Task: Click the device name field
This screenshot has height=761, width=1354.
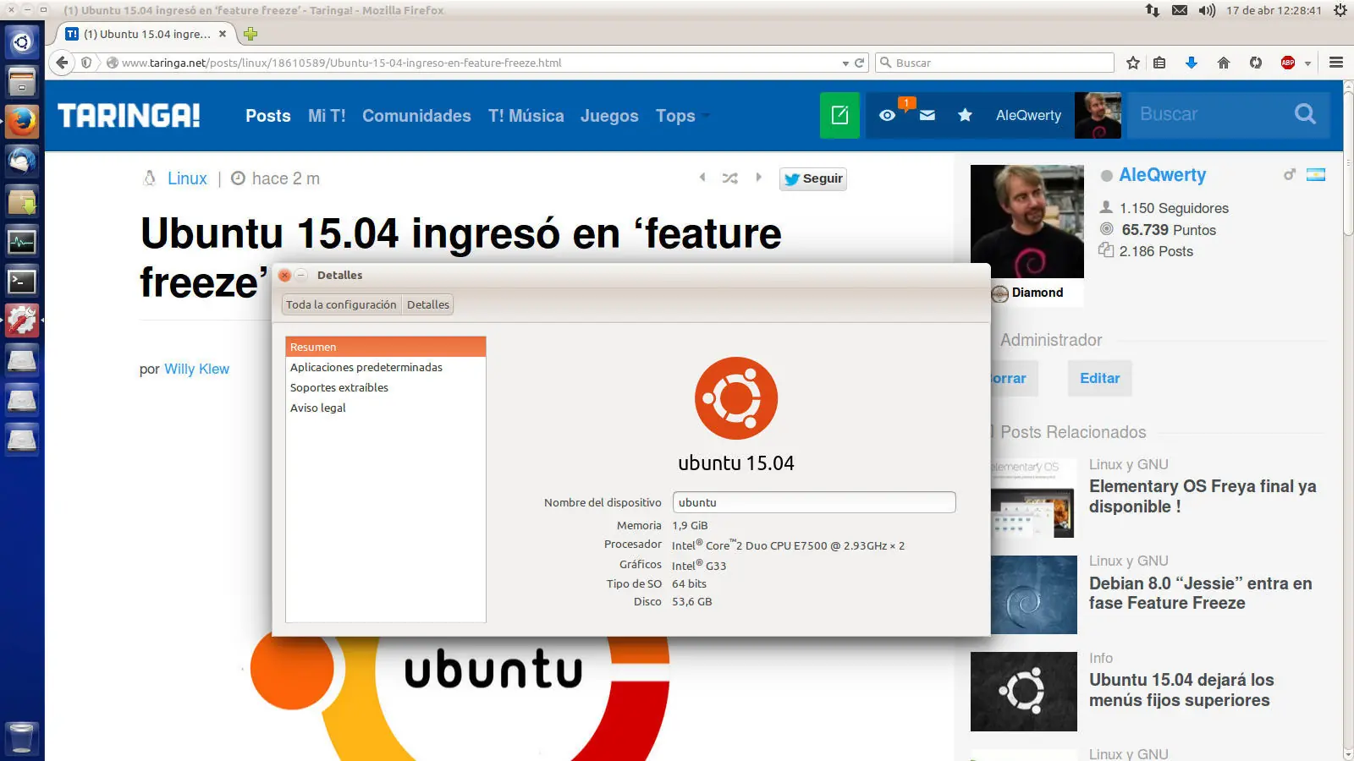Action: 814,502
